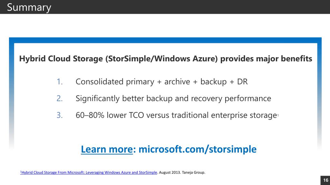Open the Hybrid Cloud Storage From Microsoft footnote link

click(x=89, y=172)
